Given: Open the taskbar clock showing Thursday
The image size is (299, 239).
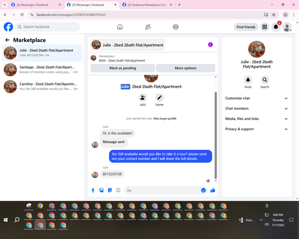Looking at the screenshot, I should (278, 220).
